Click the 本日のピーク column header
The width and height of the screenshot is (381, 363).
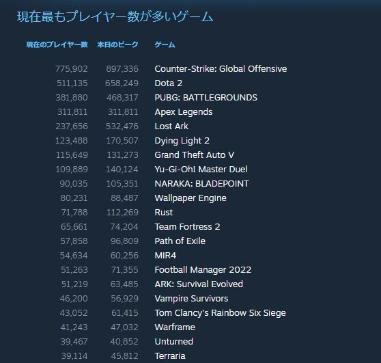(x=117, y=44)
